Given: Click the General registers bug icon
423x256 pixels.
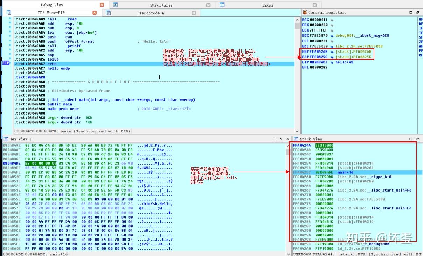Looking at the screenshot, I should pyautogui.click(x=305, y=12).
